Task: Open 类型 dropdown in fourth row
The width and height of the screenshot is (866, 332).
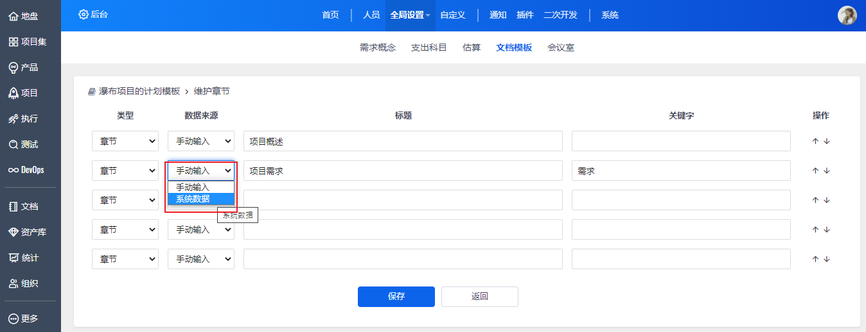Action: coord(125,229)
